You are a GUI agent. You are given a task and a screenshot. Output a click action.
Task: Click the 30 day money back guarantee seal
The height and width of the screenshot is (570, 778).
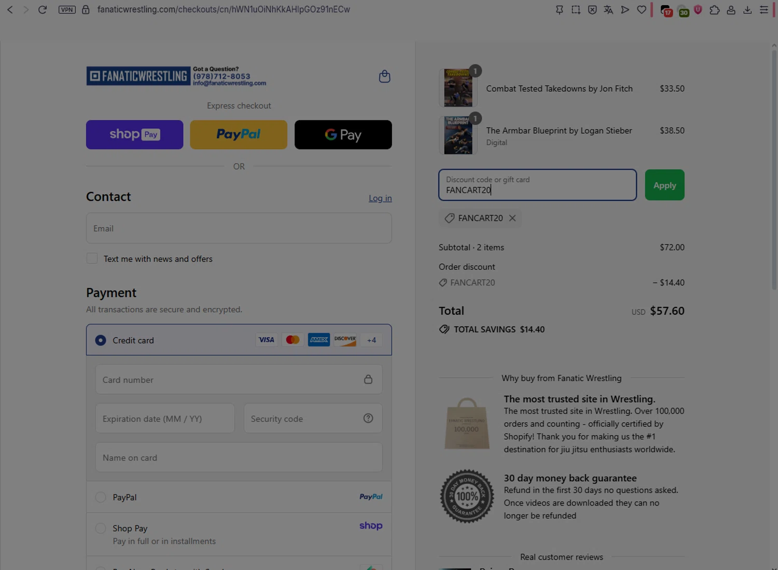467,496
